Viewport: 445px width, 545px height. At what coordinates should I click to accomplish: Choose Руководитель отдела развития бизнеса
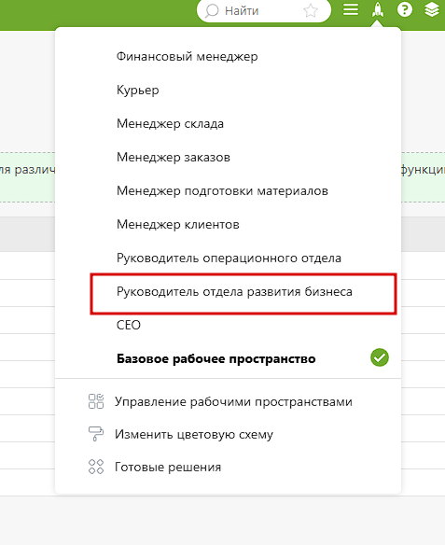tap(234, 291)
